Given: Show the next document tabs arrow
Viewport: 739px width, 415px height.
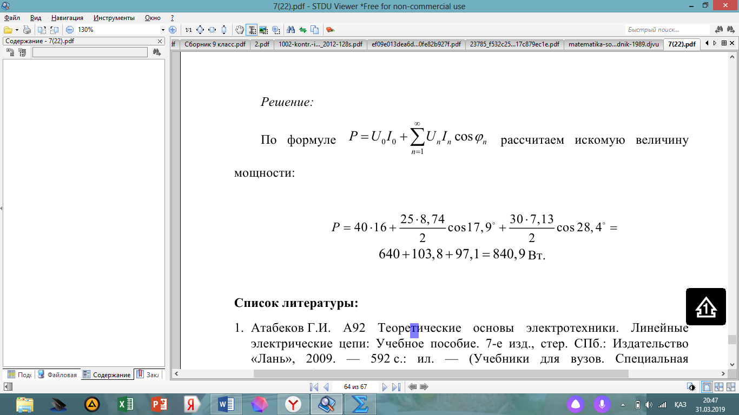Looking at the screenshot, I should pos(715,43).
